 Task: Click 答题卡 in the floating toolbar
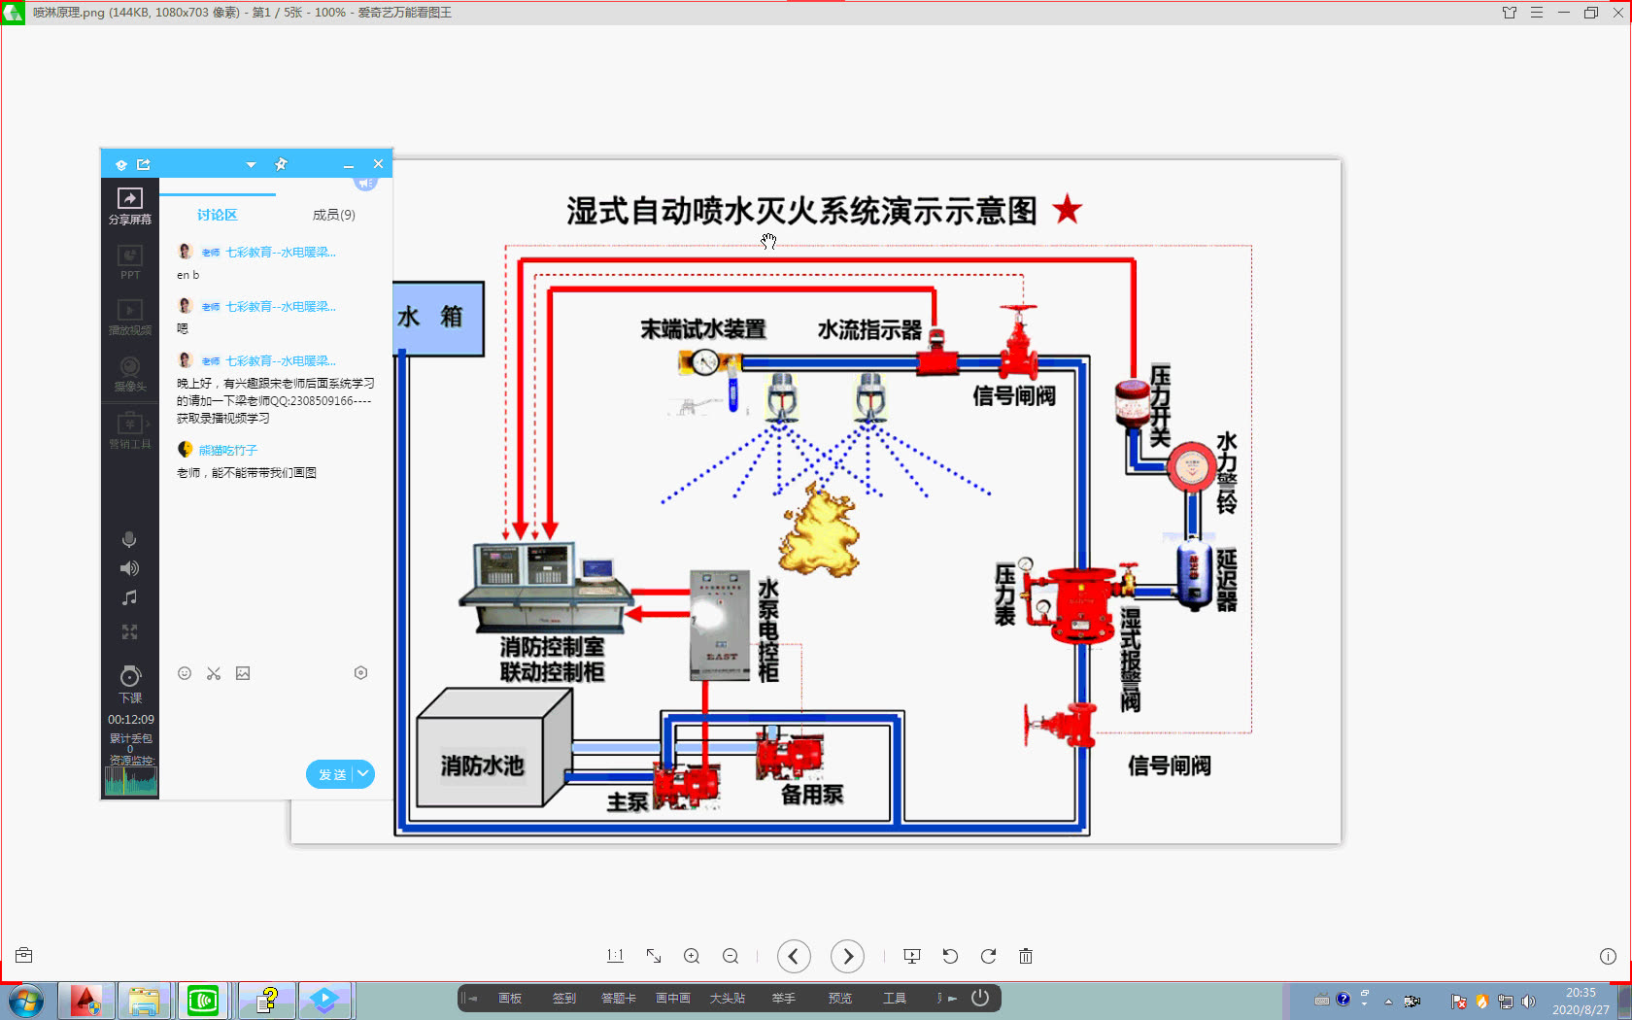[x=618, y=999]
